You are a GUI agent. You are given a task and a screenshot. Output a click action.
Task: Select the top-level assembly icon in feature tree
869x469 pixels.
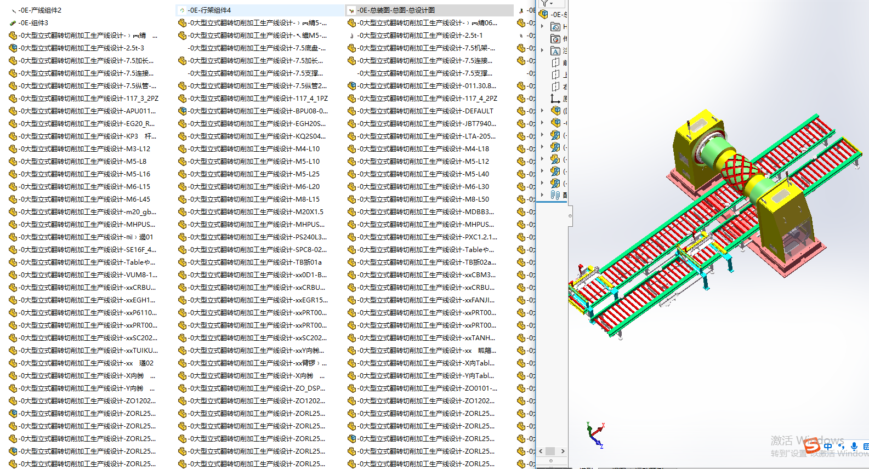[x=544, y=14]
